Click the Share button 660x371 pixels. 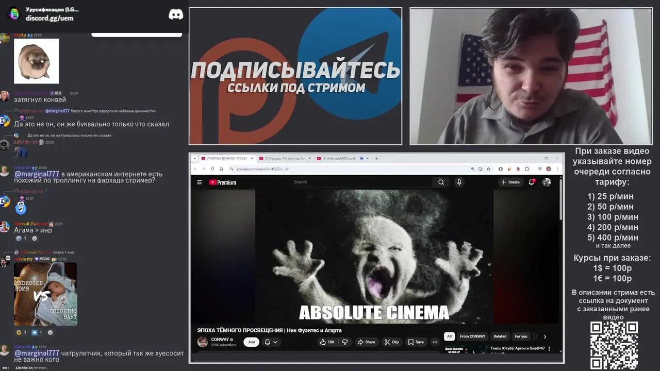[x=366, y=342]
